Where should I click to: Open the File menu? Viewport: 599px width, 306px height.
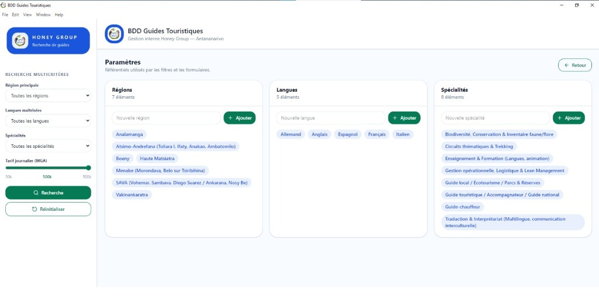(5, 15)
